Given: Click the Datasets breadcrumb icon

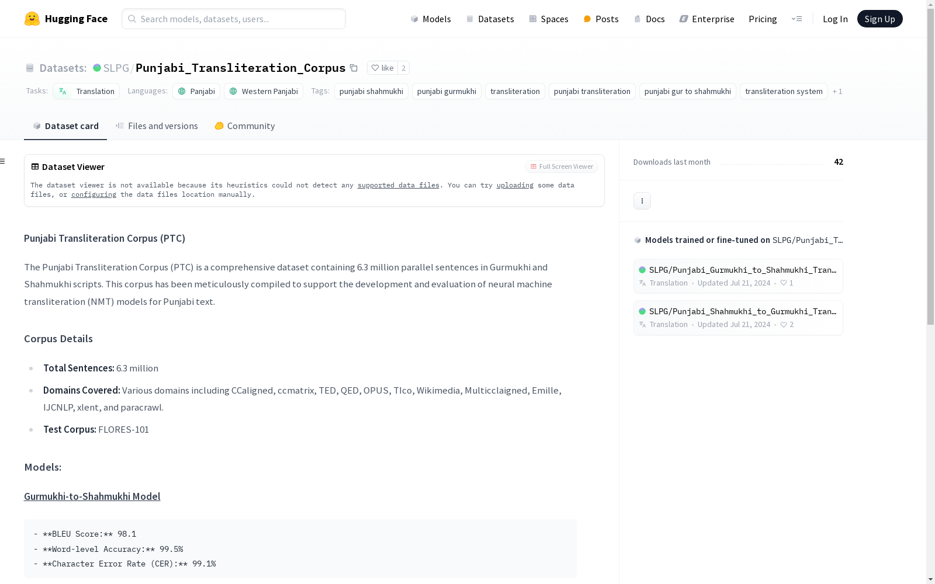Looking at the screenshot, I should click(30, 68).
